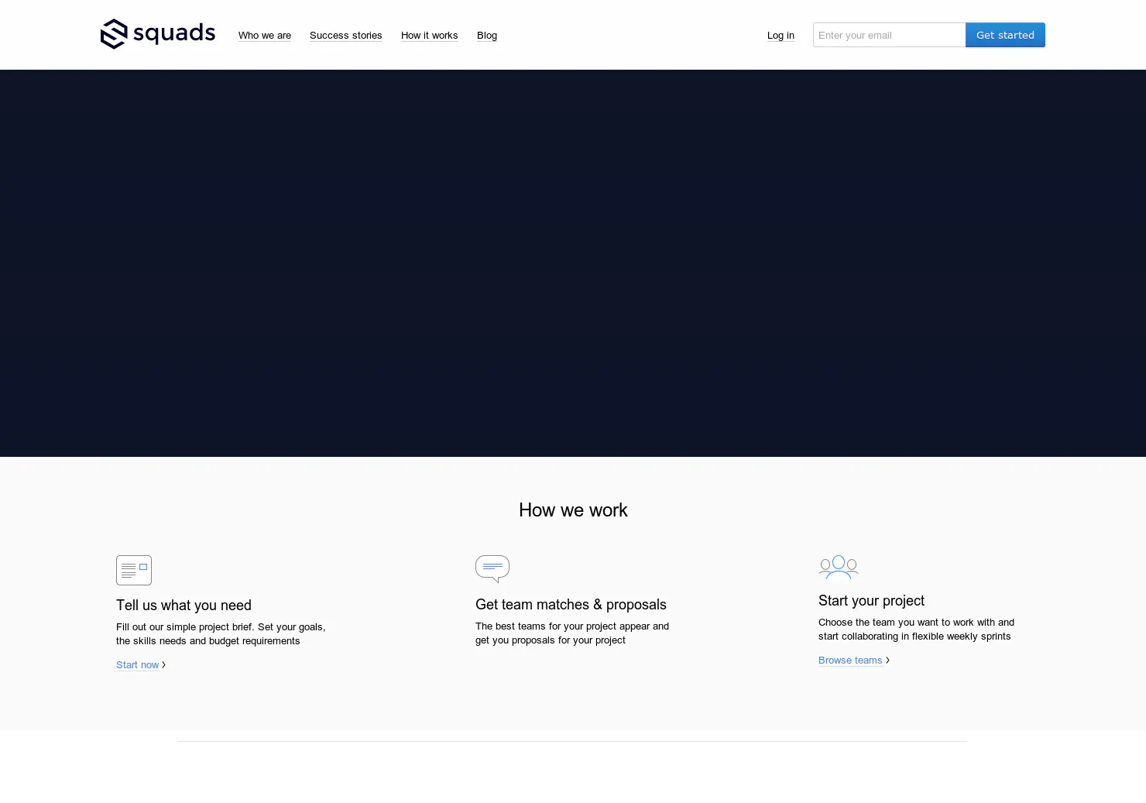Click the speech bubble proposals icon
1146x803 pixels.
tap(492, 569)
